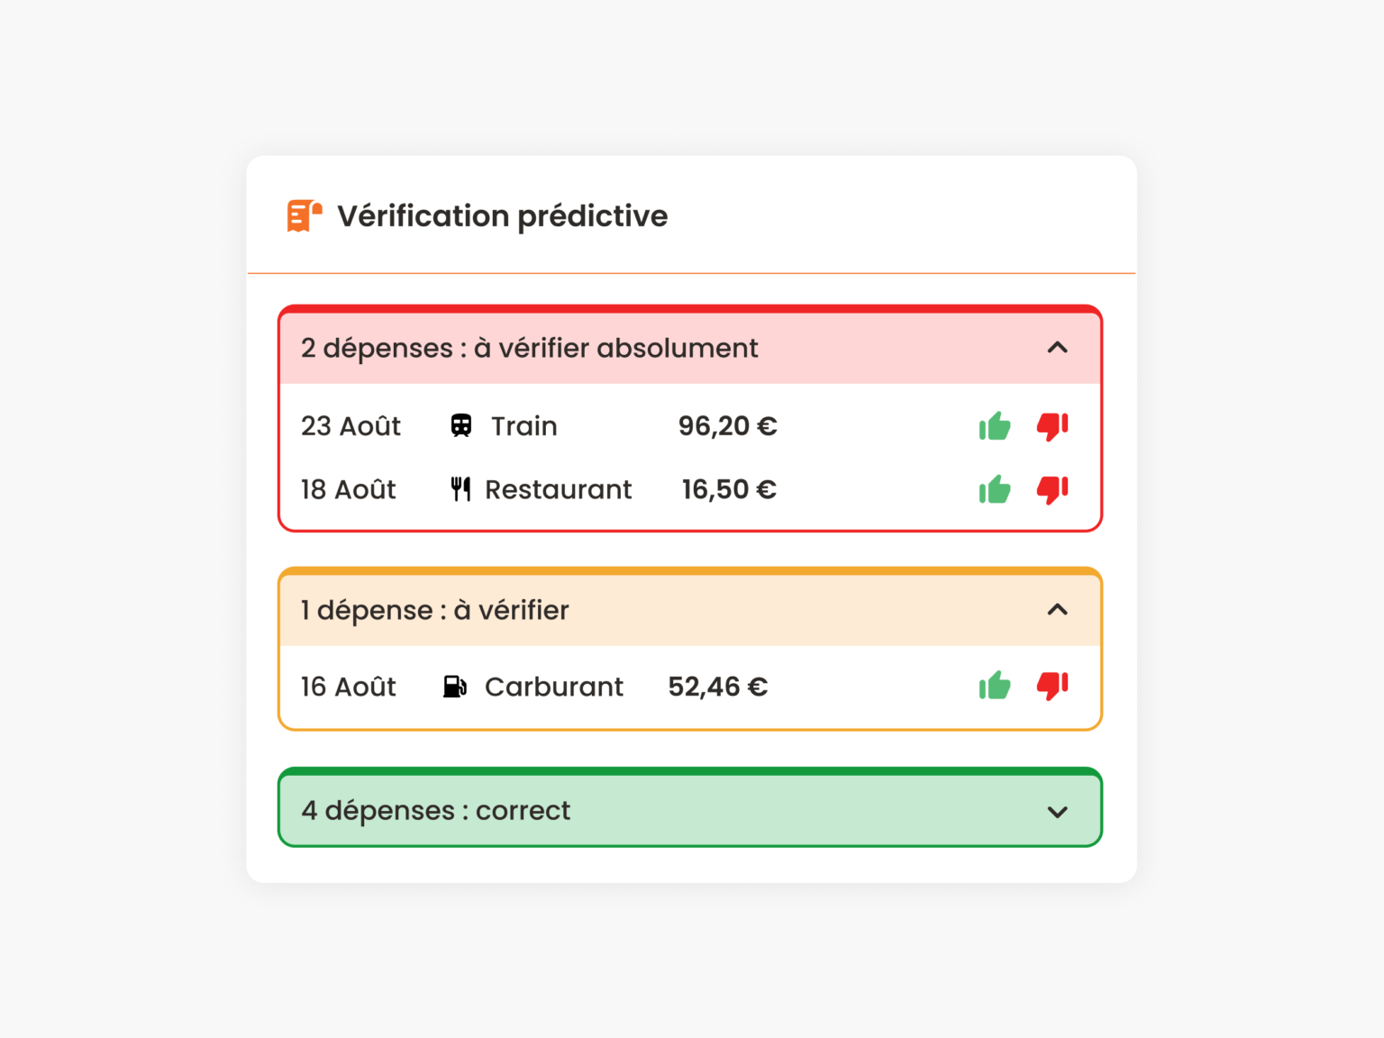
Task: Click the orange receipt icon beside the title
Action: (304, 216)
